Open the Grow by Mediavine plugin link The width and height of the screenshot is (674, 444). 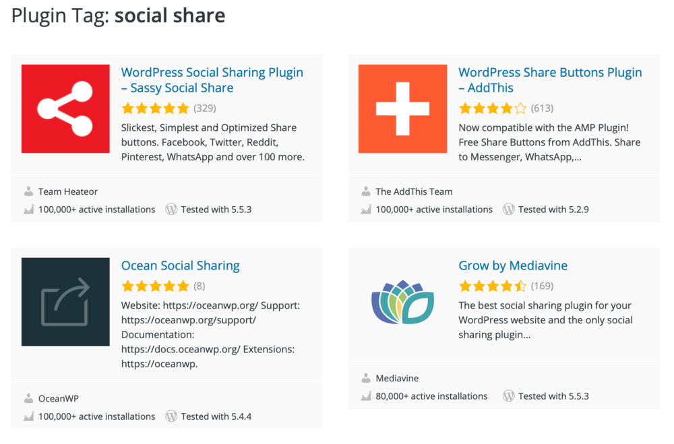pyautogui.click(x=513, y=265)
